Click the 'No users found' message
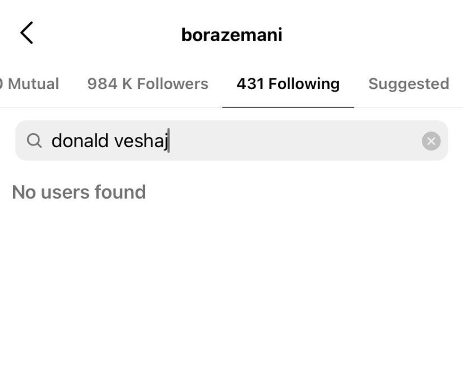Viewport: 463px width, 389px height. 79,192
